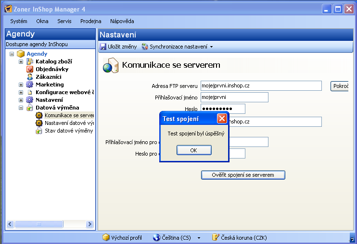
Task: Click the Adresa FTP serveru field
Action: click(x=261, y=85)
